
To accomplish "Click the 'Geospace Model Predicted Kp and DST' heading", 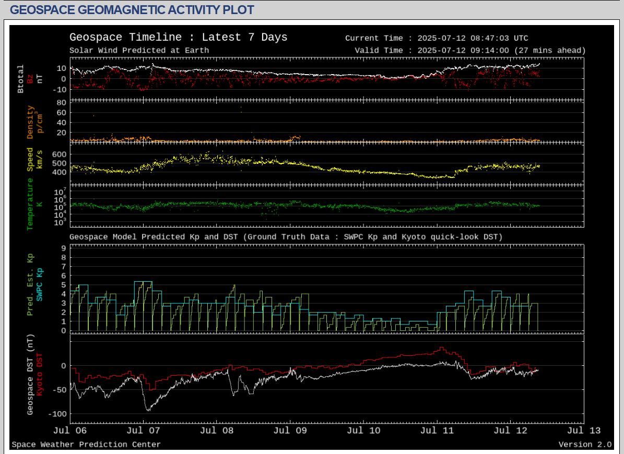I will tap(286, 237).
